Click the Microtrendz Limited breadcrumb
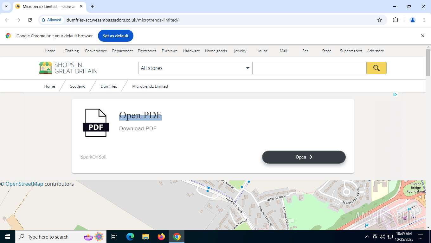The width and height of the screenshot is (431, 243). 150,86
